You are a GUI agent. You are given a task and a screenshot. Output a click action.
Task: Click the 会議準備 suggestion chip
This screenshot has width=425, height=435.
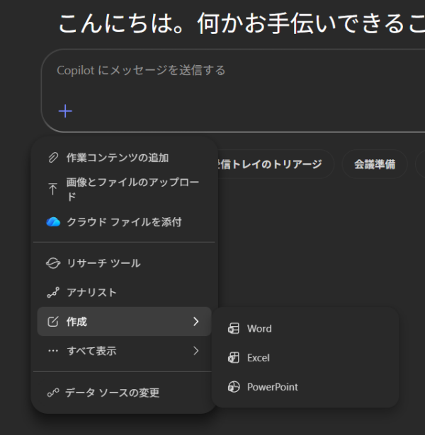pos(375,164)
